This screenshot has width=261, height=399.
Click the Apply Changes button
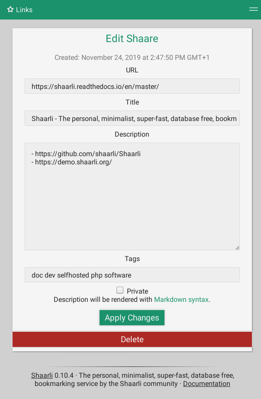coord(132,317)
